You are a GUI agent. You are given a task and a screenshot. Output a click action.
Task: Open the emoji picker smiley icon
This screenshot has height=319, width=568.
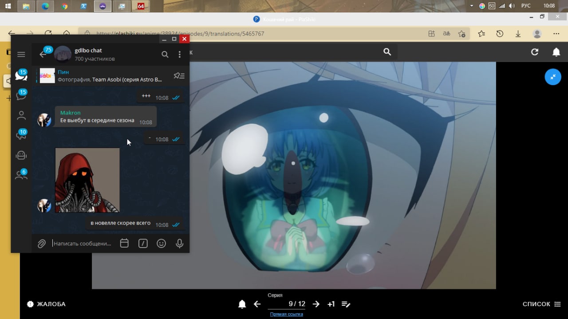(161, 243)
